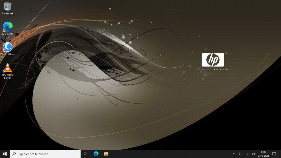Launch Edge from the taskbar
The width and height of the screenshot is (281, 158).
pos(96,154)
